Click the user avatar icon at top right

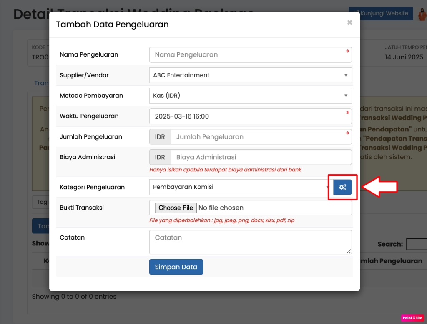pyautogui.click(x=422, y=14)
